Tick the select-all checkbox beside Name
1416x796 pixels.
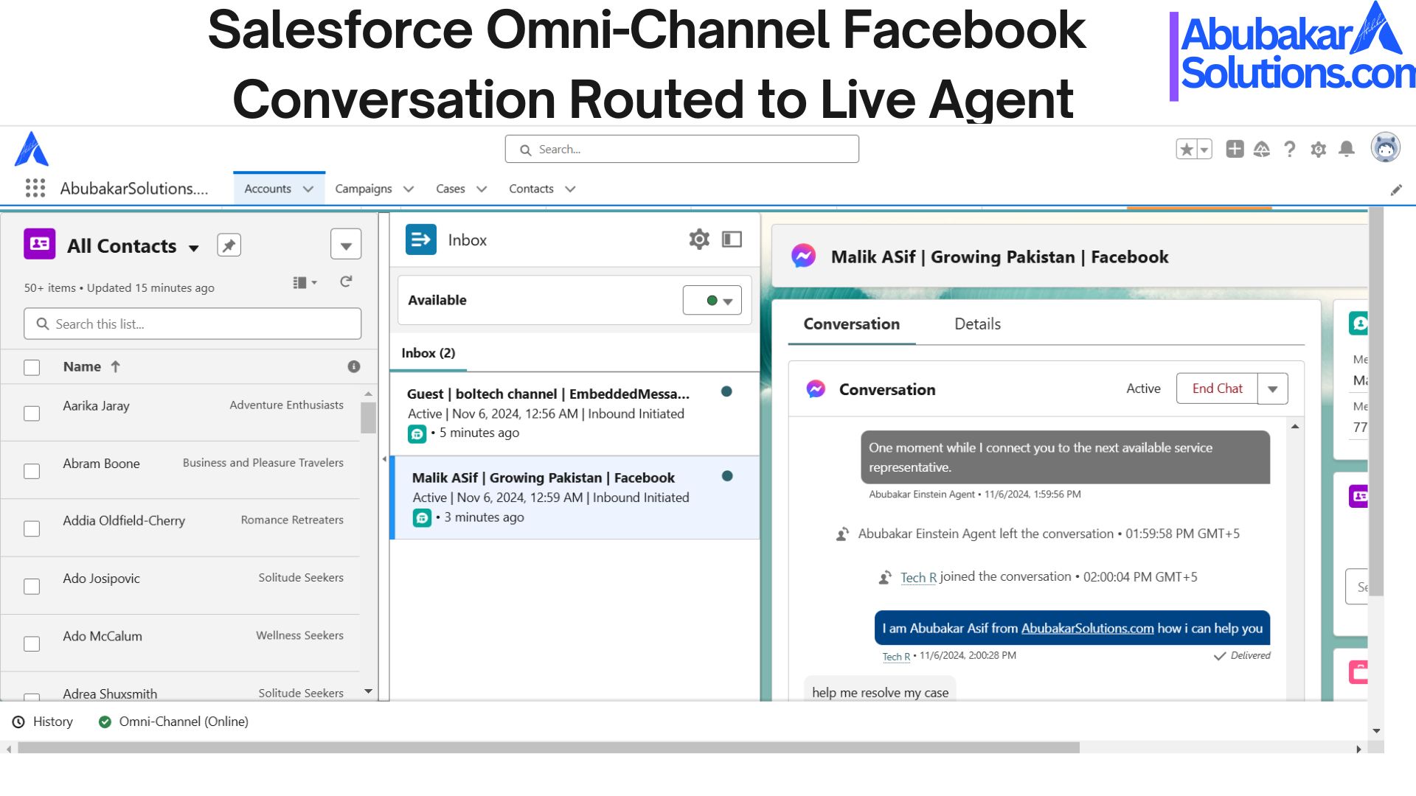click(x=32, y=367)
